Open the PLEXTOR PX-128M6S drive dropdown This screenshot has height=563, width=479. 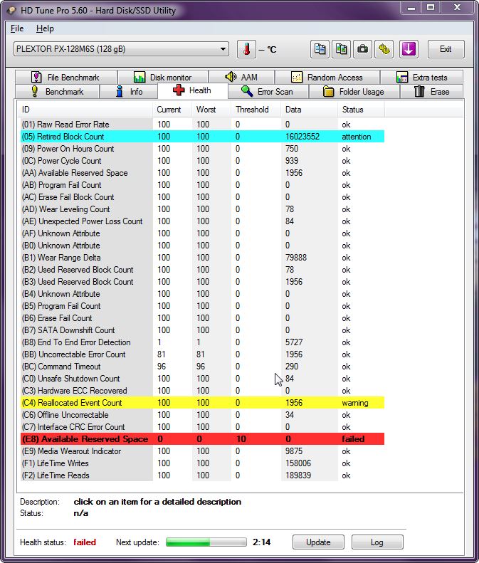click(x=122, y=49)
